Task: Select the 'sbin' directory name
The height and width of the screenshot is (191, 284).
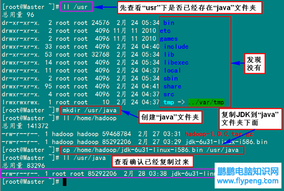Action: pos(171,78)
